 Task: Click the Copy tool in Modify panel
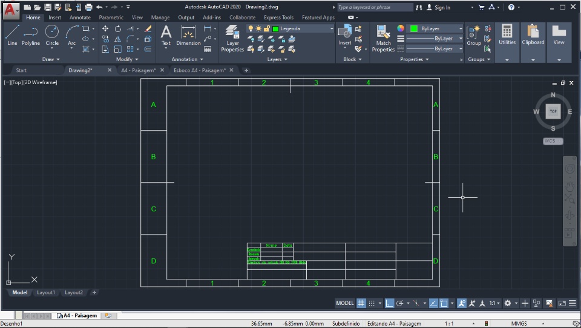point(105,39)
